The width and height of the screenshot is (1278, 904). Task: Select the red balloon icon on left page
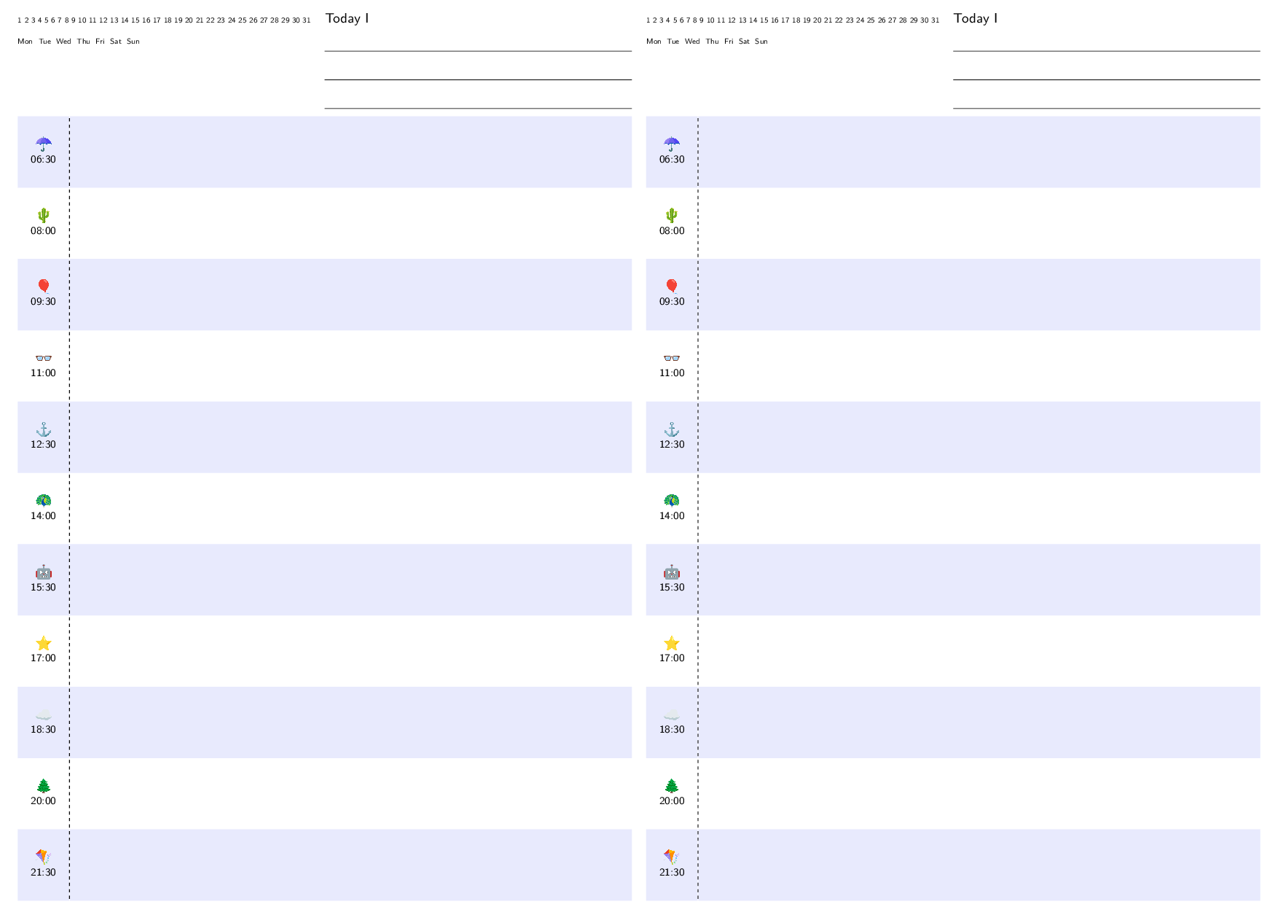43,286
